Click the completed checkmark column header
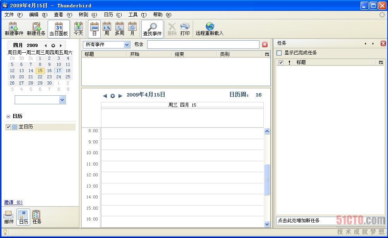 pos(281,62)
